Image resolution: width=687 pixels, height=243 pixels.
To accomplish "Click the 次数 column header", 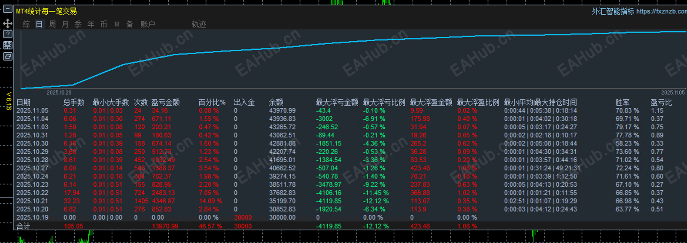I will pyautogui.click(x=141, y=102).
